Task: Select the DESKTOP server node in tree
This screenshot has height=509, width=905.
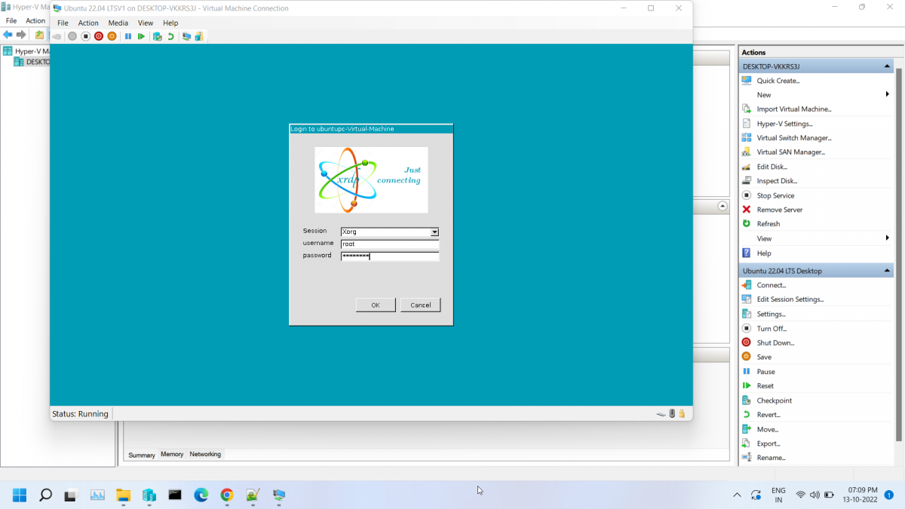Action: coord(32,62)
